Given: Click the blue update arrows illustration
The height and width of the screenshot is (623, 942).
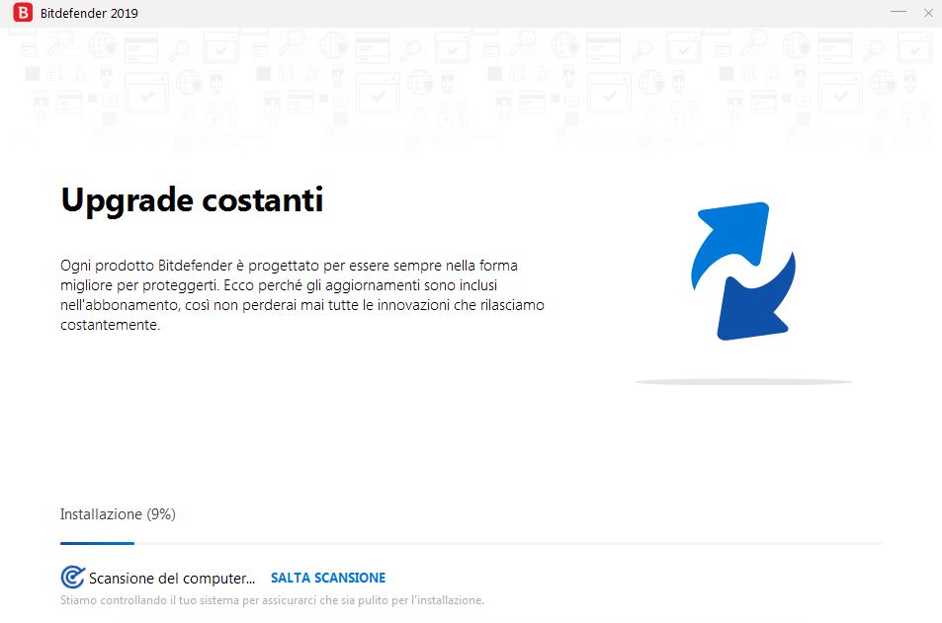Looking at the screenshot, I should click(743, 272).
